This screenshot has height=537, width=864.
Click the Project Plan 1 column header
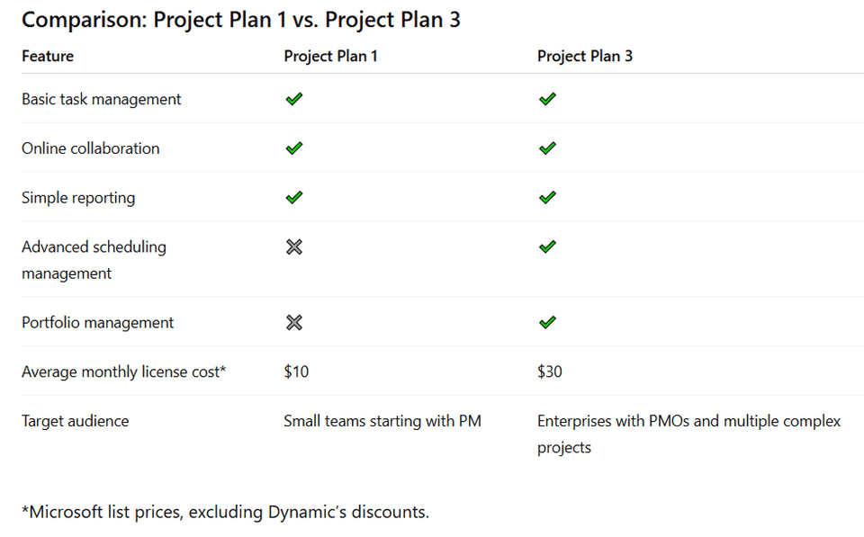pos(330,56)
